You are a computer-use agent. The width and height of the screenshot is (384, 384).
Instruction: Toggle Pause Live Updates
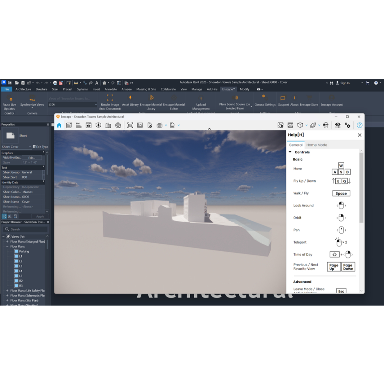point(9,102)
